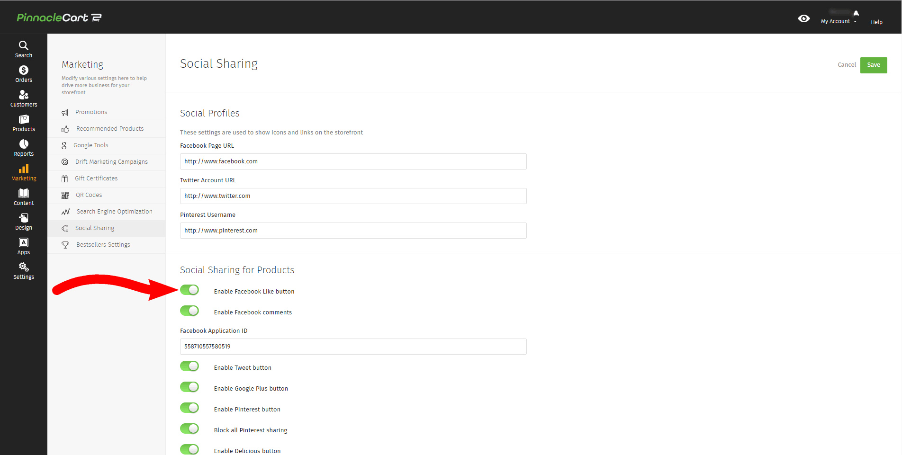Toggle Enable Pinterest button switch
This screenshot has height=455, width=902.
[189, 408]
